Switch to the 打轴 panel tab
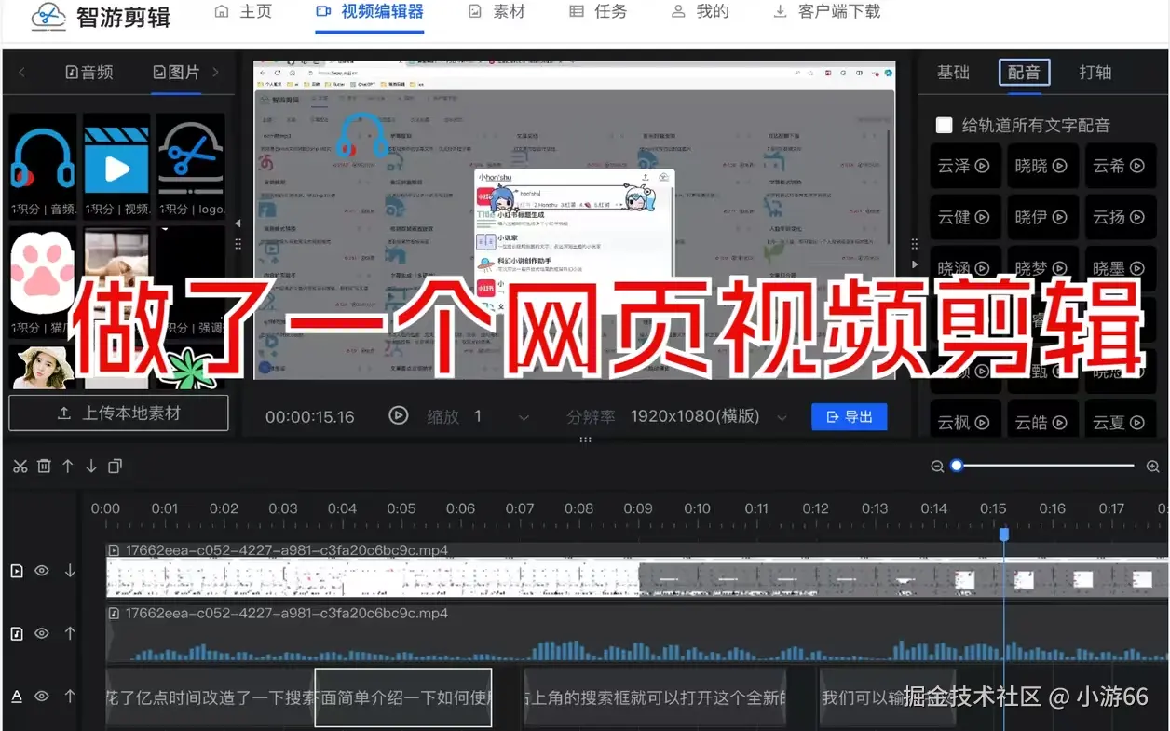The height and width of the screenshot is (731, 1170). click(x=1095, y=72)
